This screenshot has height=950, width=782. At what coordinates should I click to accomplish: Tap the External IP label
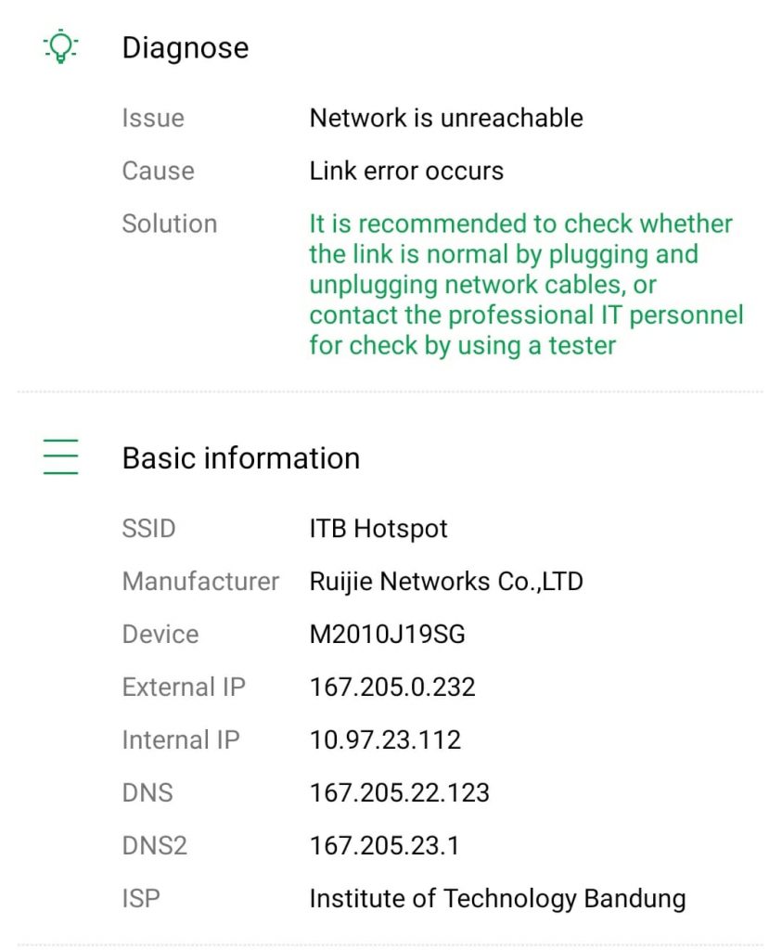pyautogui.click(x=185, y=687)
